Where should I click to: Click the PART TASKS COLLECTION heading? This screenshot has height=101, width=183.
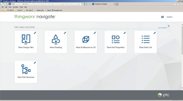pyautogui.click(x=24, y=27)
